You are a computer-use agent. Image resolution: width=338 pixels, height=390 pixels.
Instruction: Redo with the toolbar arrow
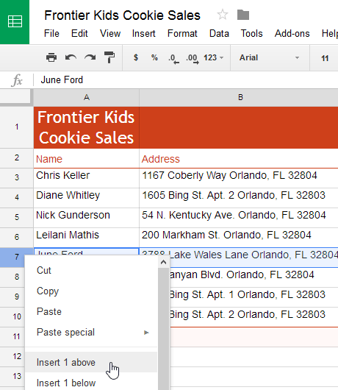point(90,57)
